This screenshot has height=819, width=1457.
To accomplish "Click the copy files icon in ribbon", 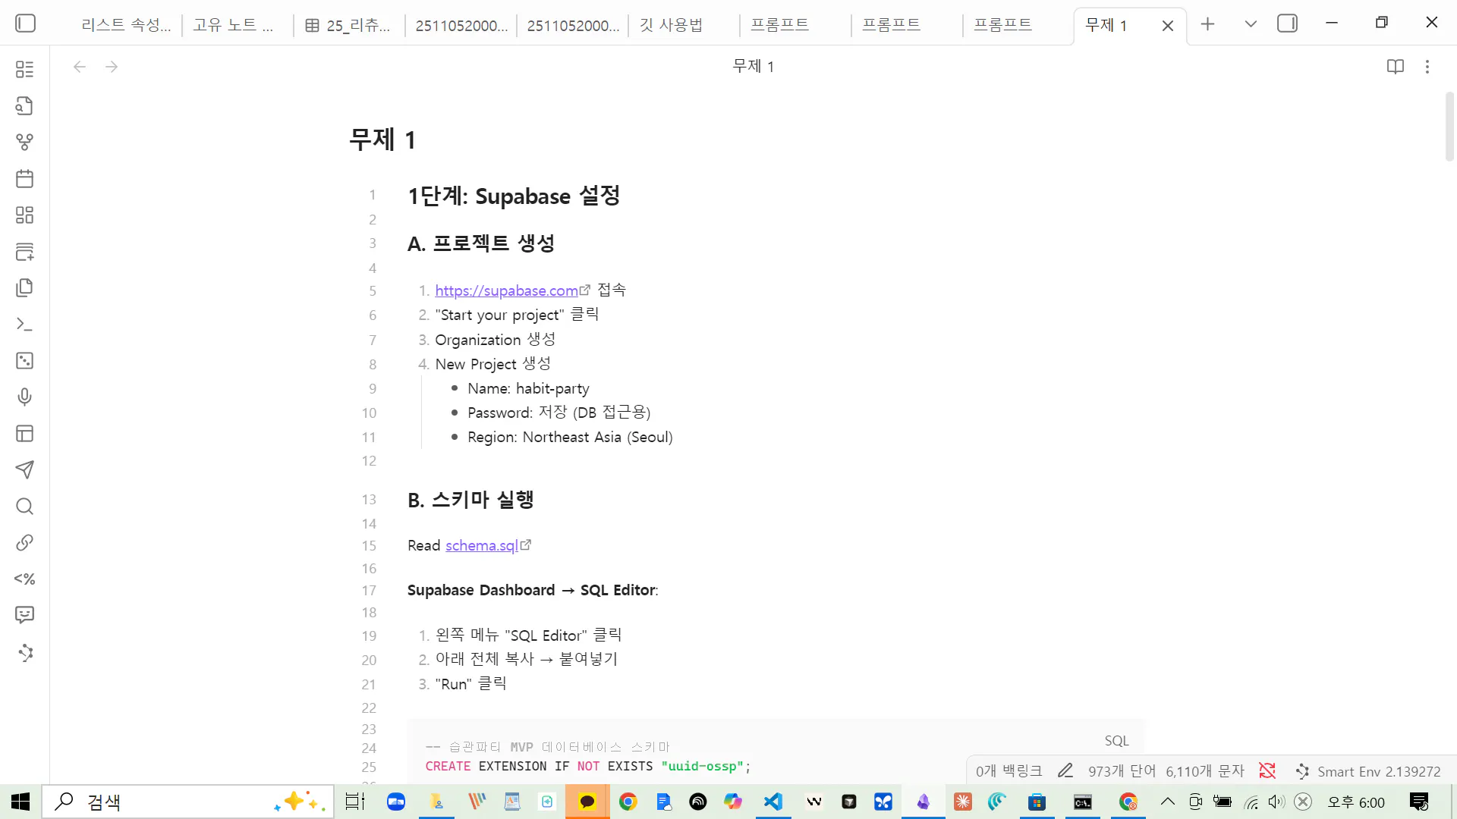I will [x=24, y=287].
